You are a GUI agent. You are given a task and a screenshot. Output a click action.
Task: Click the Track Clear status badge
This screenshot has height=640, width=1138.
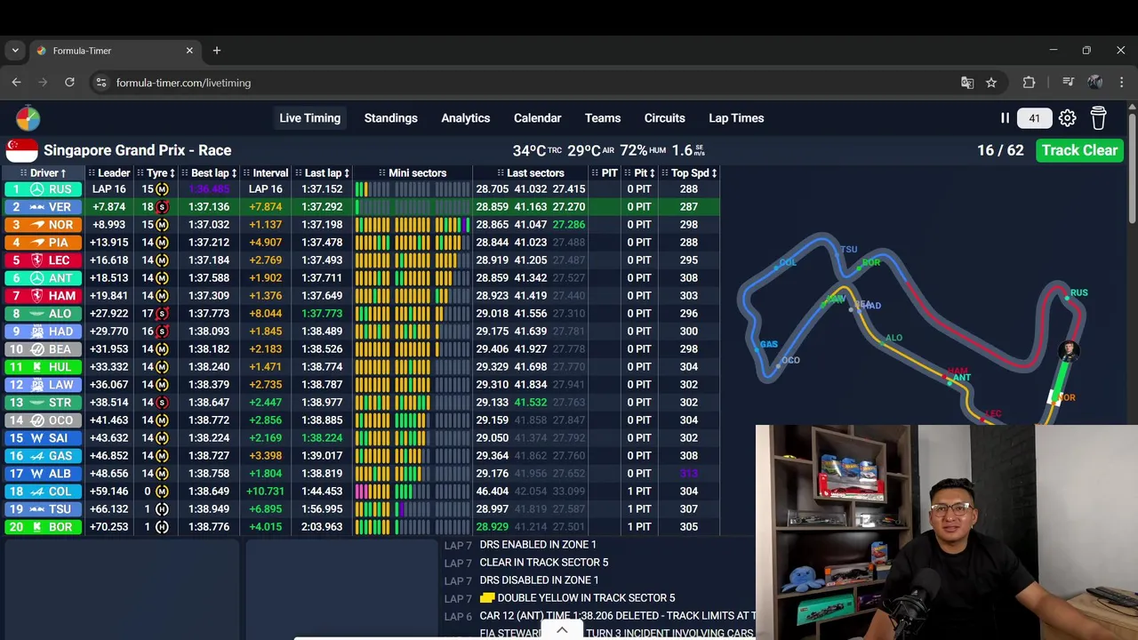[1079, 150]
